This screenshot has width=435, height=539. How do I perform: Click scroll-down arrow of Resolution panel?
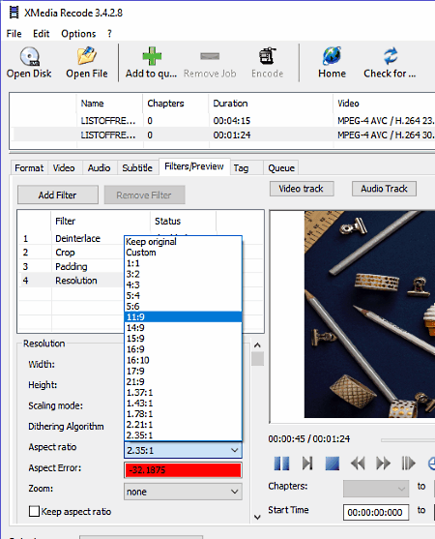point(257,517)
